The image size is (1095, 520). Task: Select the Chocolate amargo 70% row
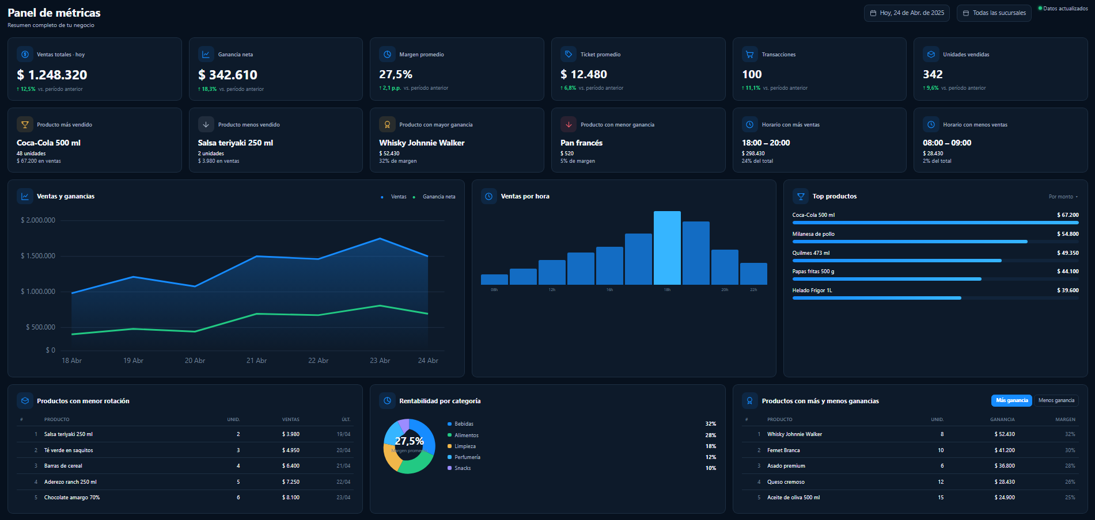184,498
